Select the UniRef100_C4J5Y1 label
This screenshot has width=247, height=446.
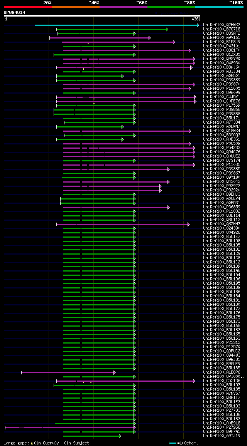pyautogui.click(x=222, y=97)
